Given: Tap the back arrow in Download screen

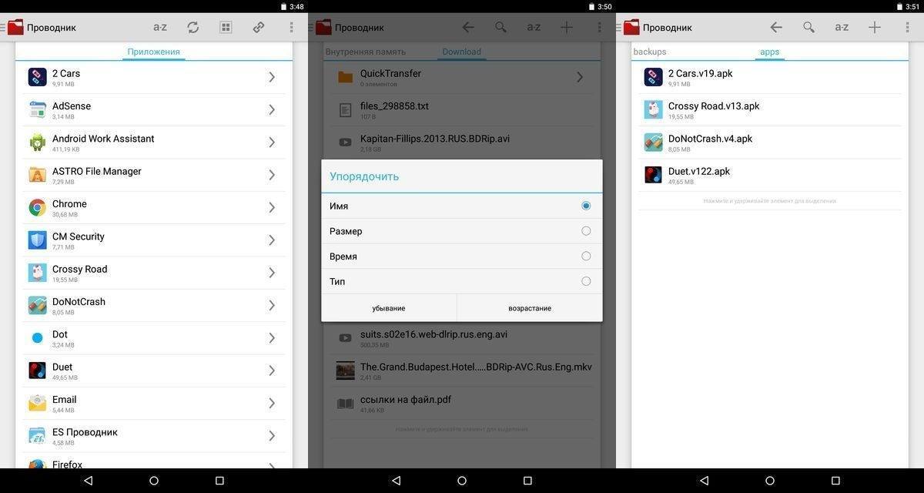Looking at the screenshot, I should tap(468, 27).
